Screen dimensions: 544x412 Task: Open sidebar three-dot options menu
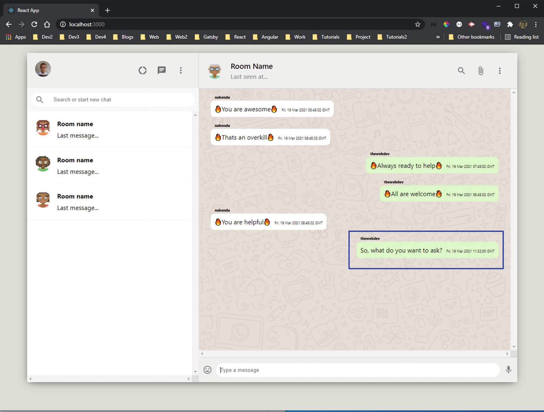[x=181, y=70]
